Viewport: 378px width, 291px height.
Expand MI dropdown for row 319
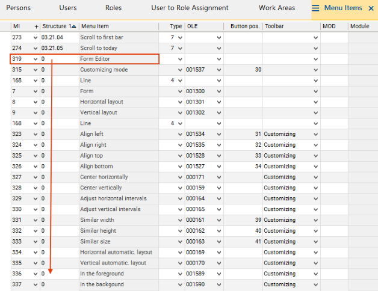(36, 60)
